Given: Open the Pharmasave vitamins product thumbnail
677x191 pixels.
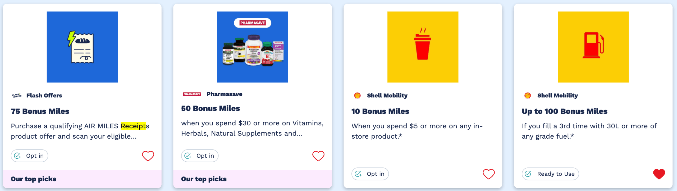Looking at the screenshot, I should click(x=252, y=47).
